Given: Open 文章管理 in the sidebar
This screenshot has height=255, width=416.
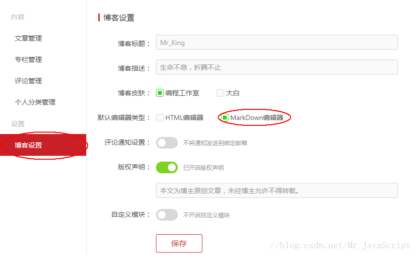Looking at the screenshot, I should (29, 38).
